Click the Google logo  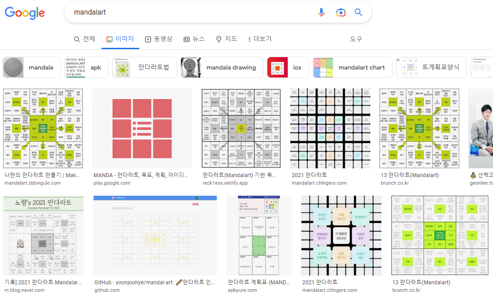tap(24, 12)
